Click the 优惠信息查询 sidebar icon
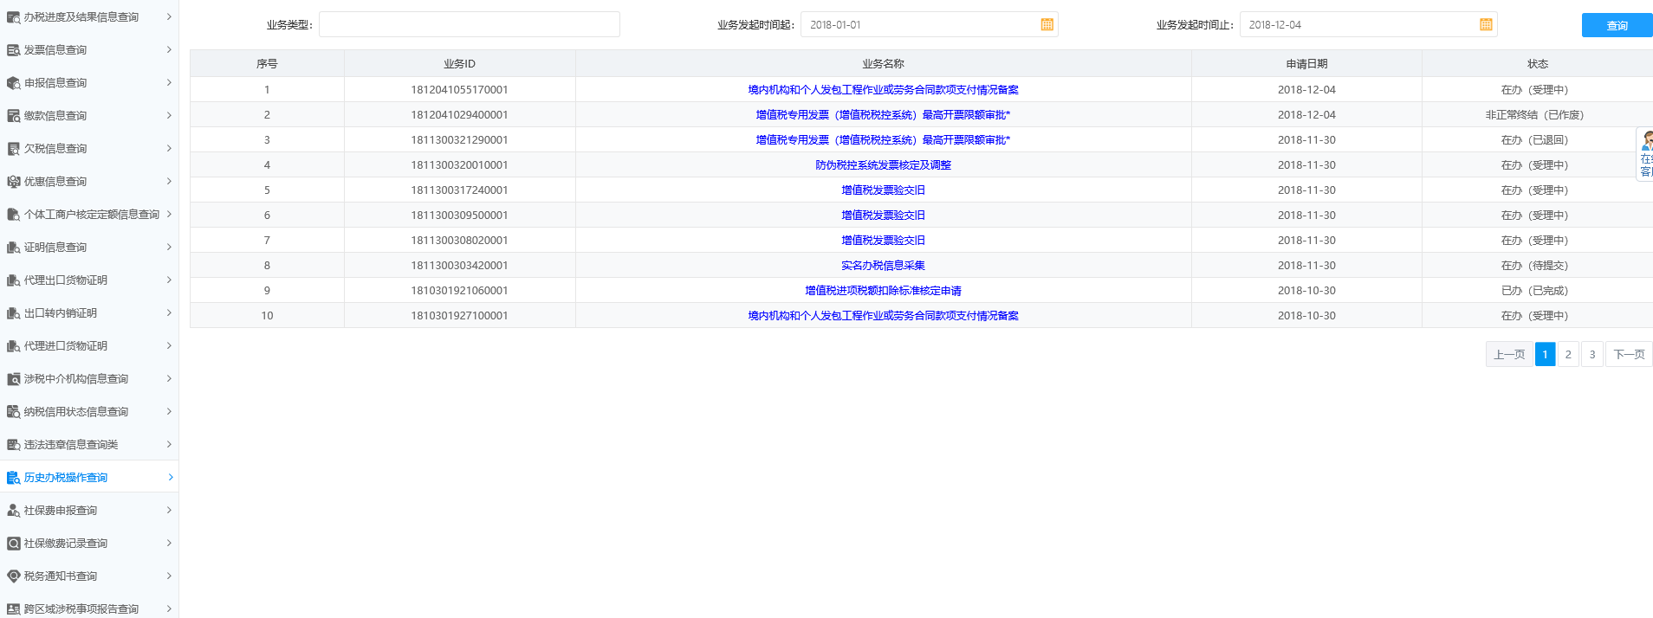This screenshot has width=1653, height=618. pyautogui.click(x=13, y=182)
